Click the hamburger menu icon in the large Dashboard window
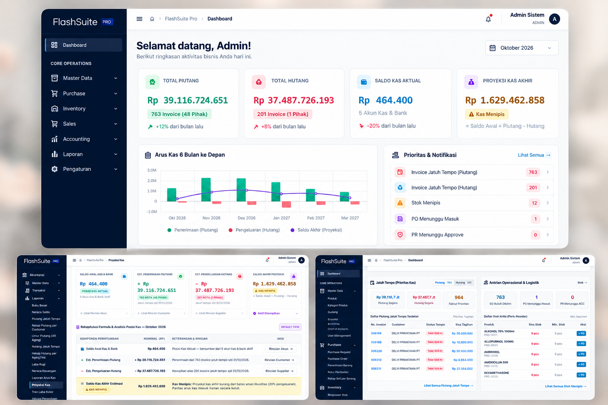 (139, 19)
